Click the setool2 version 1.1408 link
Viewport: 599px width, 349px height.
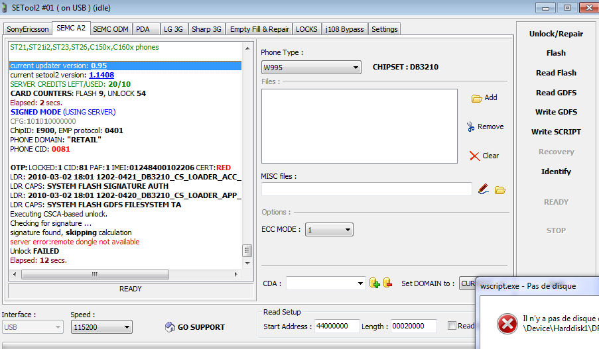coord(101,75)
